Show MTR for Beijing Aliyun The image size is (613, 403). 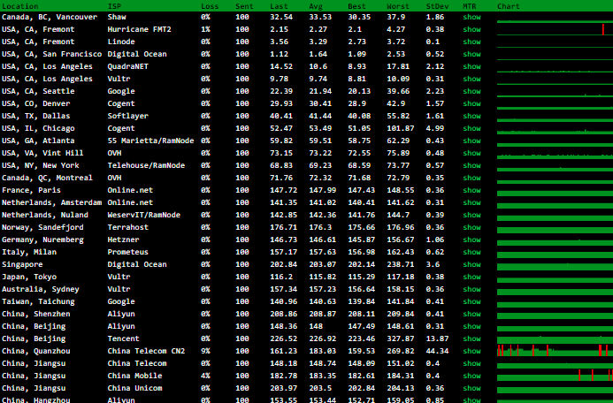pyautogui.click(x=471, y=326)
